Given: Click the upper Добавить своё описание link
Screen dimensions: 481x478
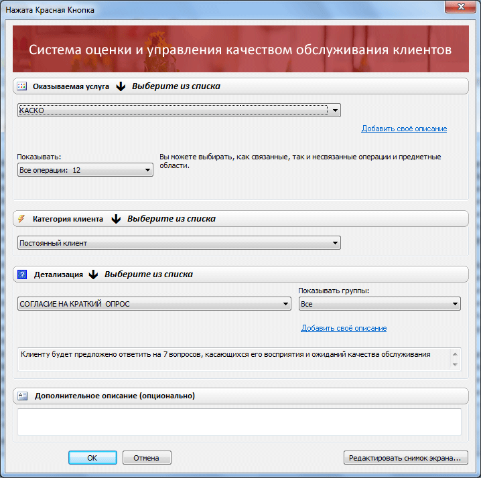Looking at the screenshot, I should [404, 129].
